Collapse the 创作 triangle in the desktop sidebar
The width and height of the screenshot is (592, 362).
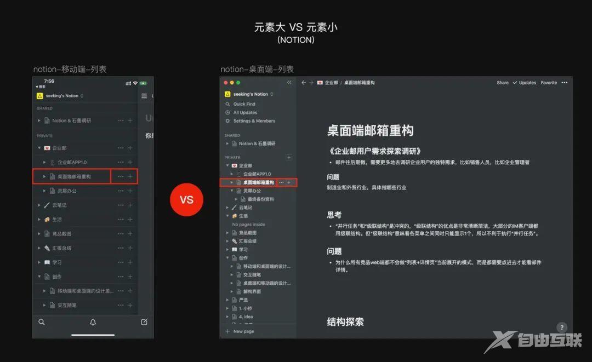[x=227, y=258]
